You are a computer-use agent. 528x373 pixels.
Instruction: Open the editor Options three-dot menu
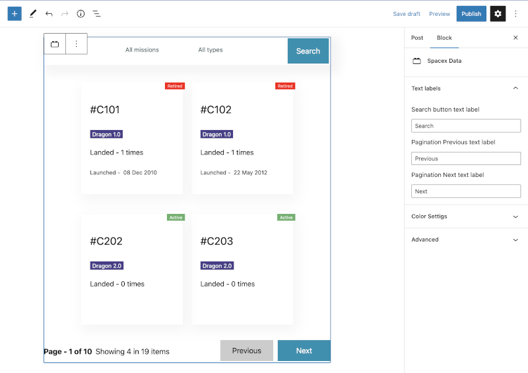[x=516, y=14]
